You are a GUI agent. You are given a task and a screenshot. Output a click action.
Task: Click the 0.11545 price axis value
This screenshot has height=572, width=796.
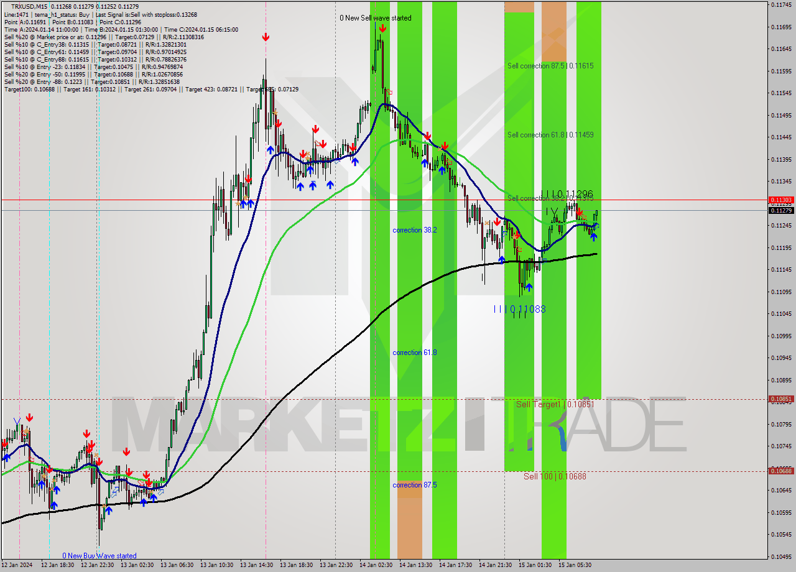click(x=781, y=93)
